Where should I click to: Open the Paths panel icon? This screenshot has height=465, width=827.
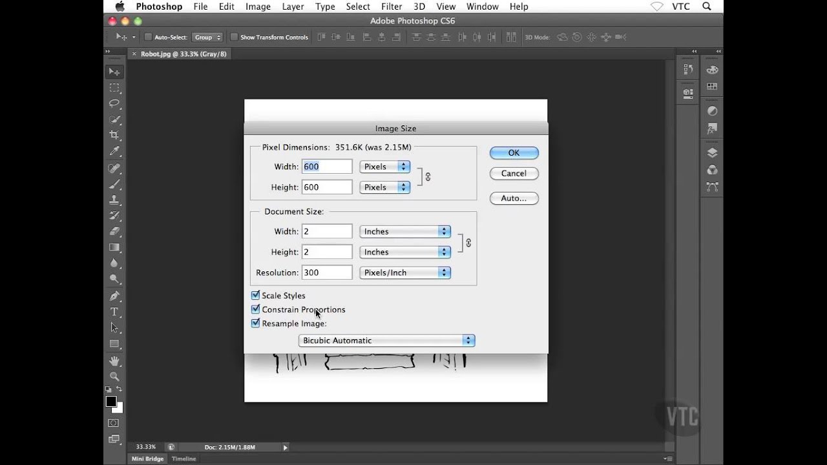712,187
